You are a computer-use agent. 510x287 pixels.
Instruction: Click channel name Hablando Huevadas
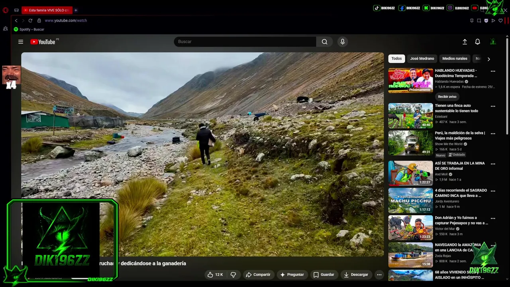click(x=449, y=82)
